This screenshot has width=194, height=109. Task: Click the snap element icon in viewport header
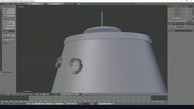(x=81, y=94)
